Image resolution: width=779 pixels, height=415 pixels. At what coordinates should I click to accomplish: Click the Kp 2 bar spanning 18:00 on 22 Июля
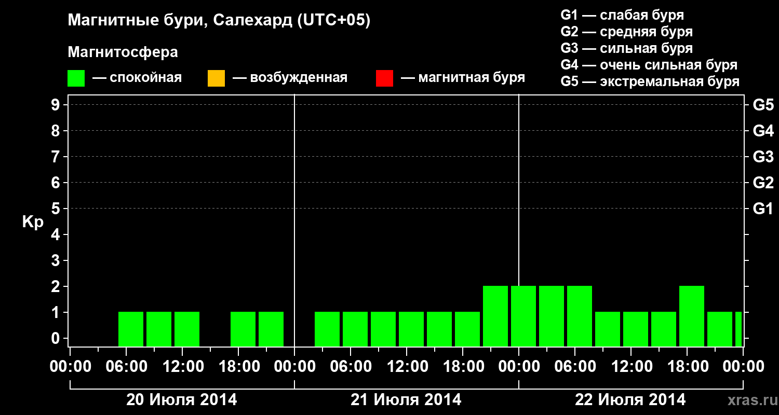point(692,316)
